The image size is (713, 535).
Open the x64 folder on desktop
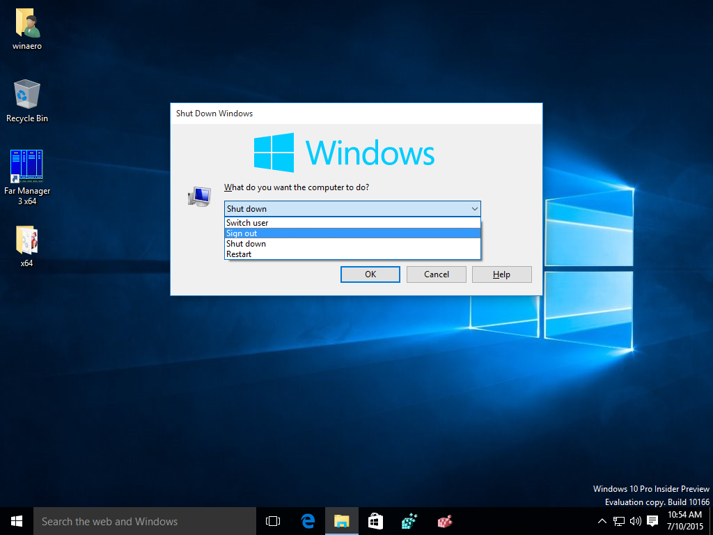26,240
